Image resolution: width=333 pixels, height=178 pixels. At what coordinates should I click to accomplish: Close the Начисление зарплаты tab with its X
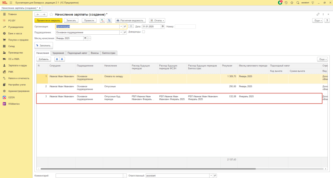[x=40, y=8]
